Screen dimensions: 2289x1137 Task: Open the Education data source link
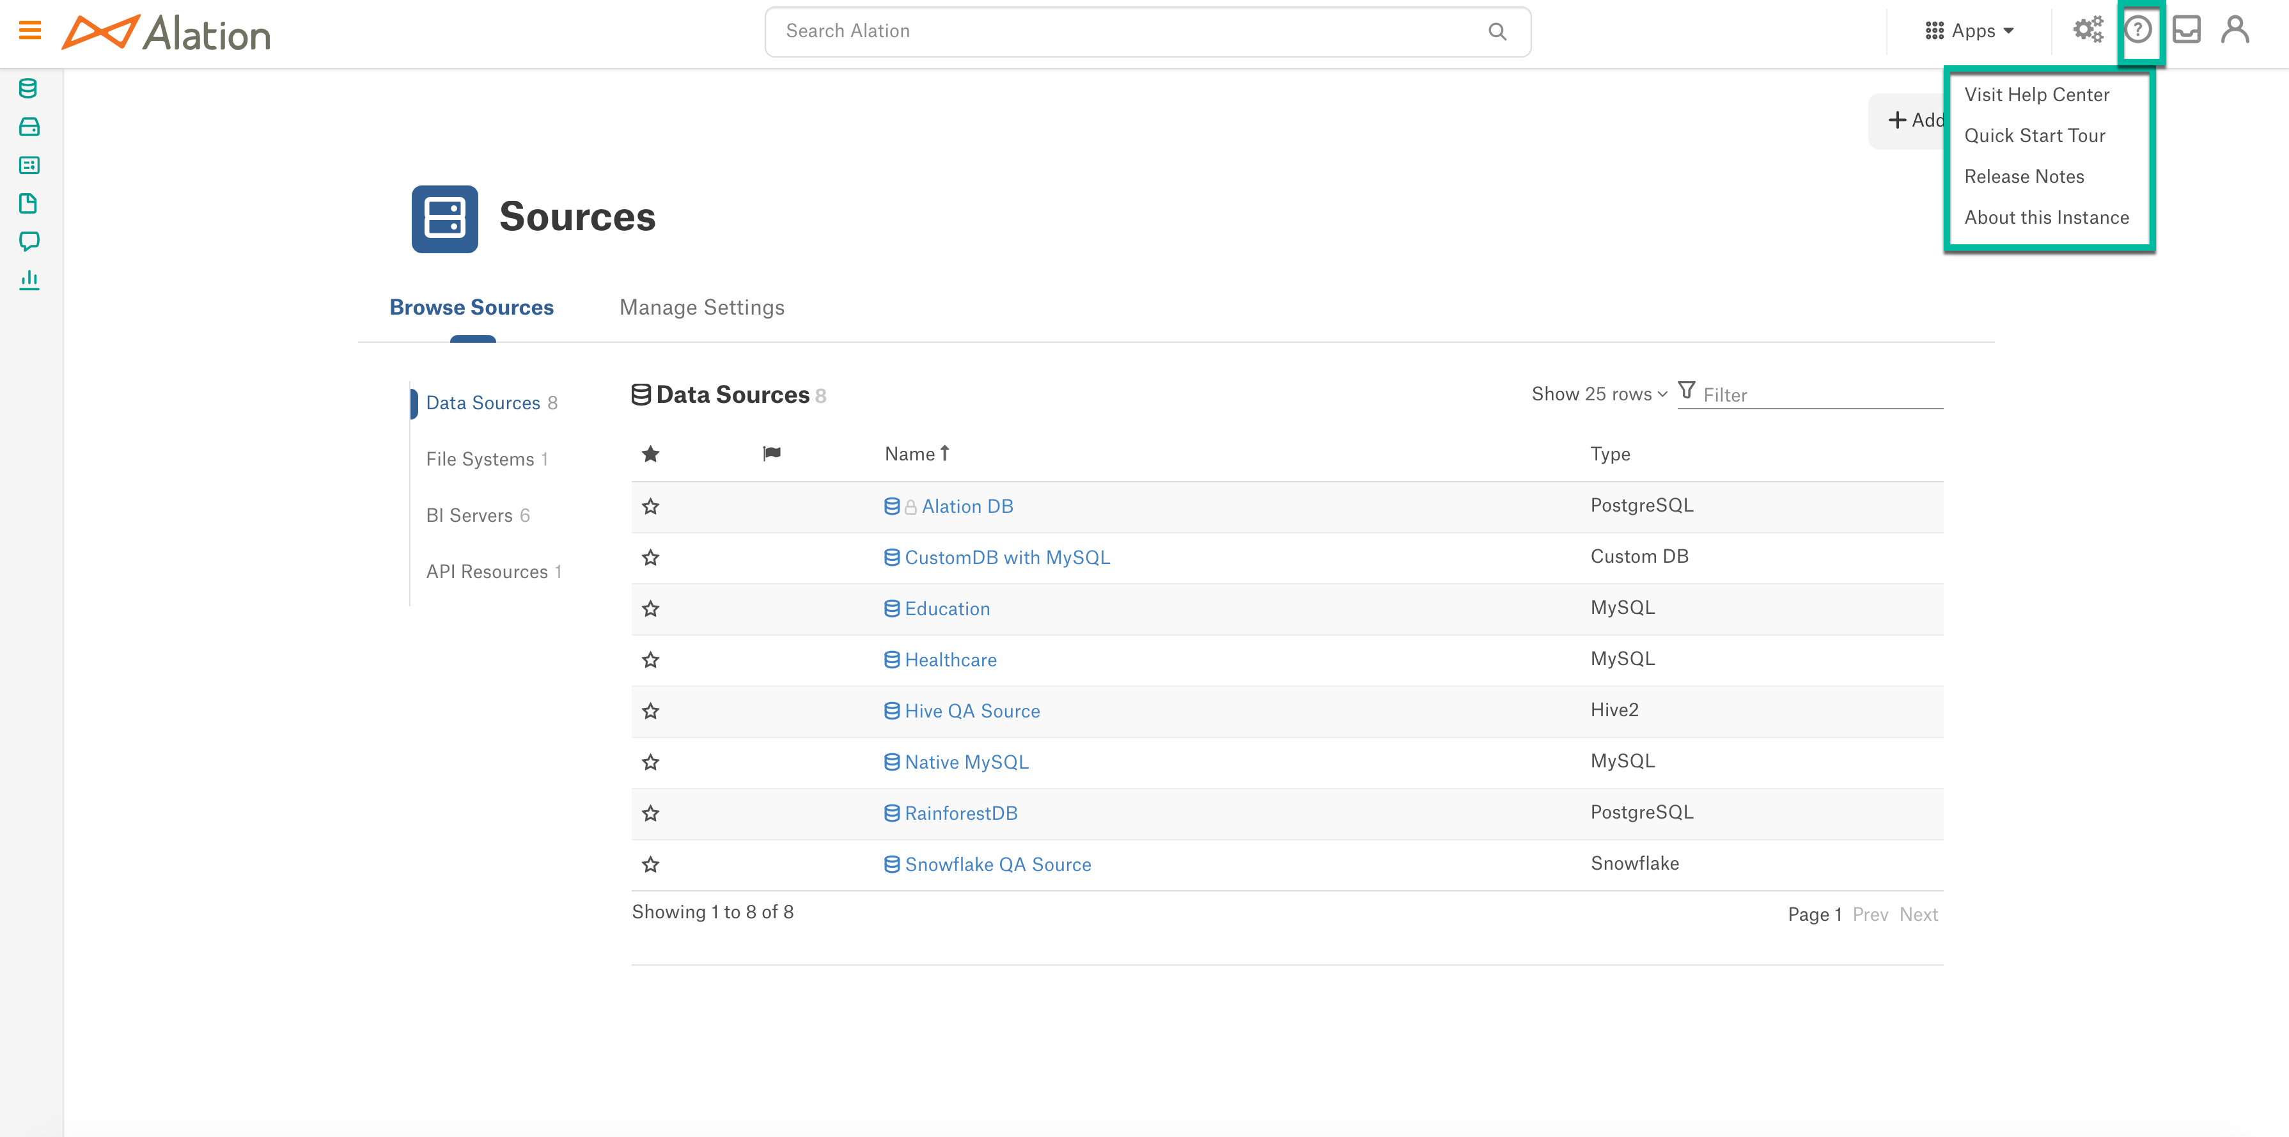(x=946, y=609)
